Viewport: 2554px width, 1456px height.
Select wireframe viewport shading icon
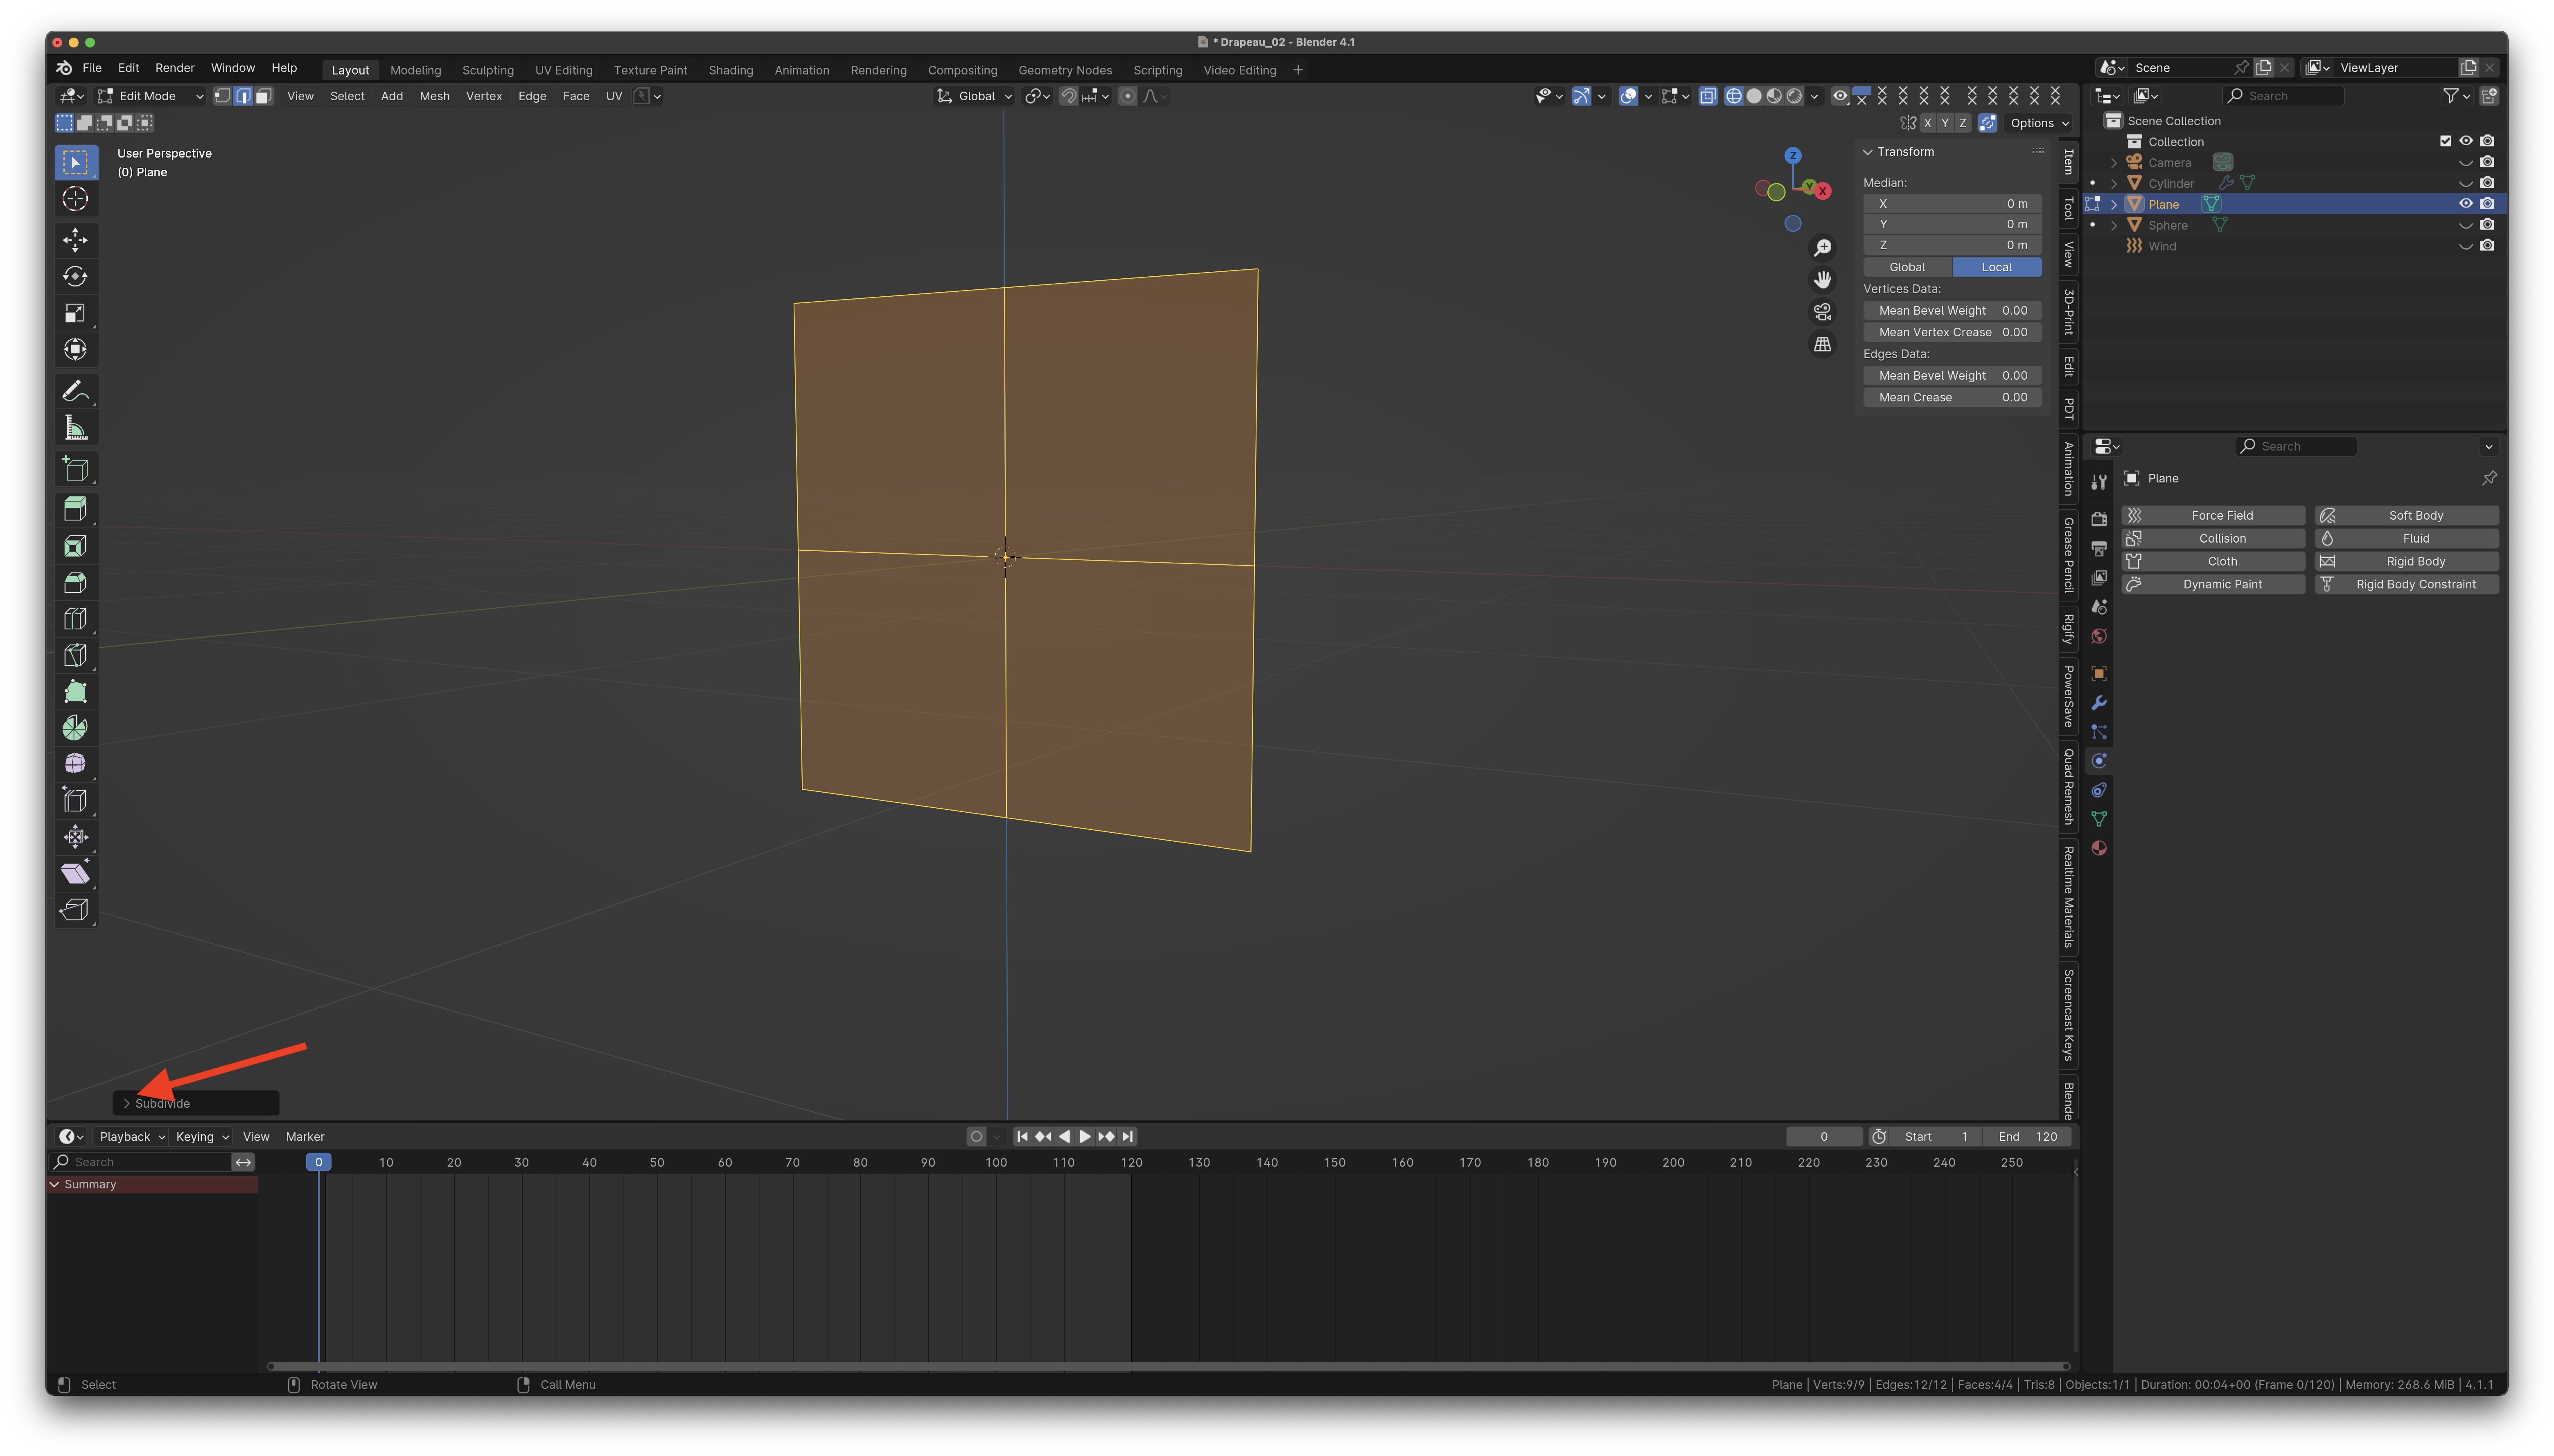[x=1734, y=96]
